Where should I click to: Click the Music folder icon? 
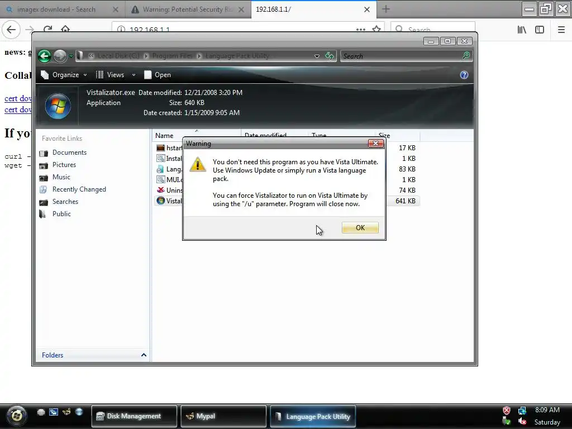point(44,178)
